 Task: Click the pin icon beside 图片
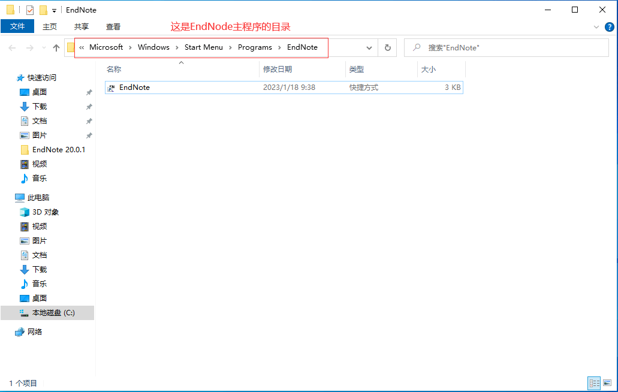pyautogui.click(x=89, y=135)
